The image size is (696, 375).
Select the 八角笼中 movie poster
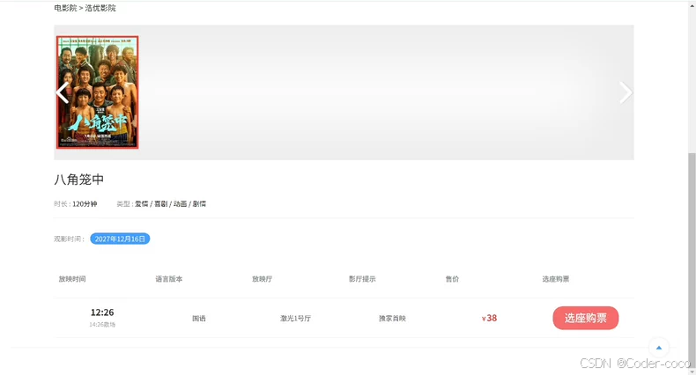pos(97,92)
